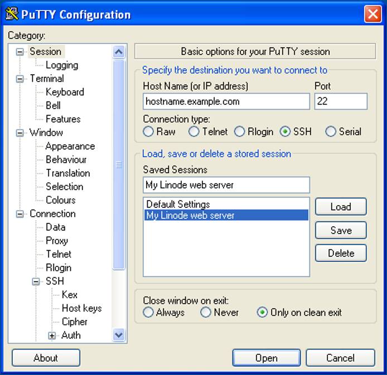The image size is (387, 375).
Task: Collapse the Terminal category node
Action: (x=21, y=79)
